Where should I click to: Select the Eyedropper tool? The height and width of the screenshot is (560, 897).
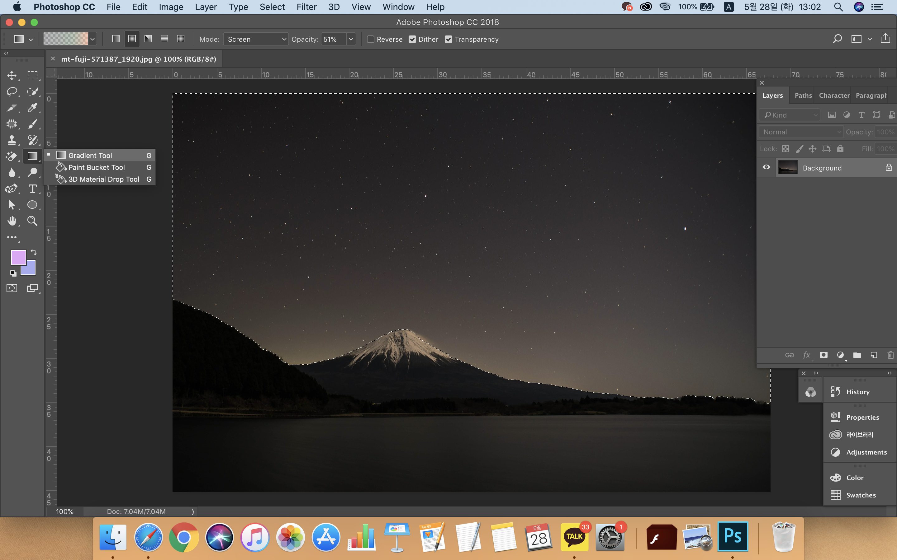click(x=33, y=108)
